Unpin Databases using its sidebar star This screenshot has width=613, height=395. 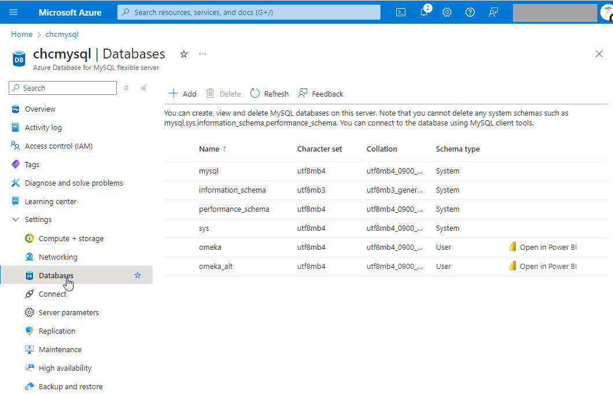pos(138,275)
